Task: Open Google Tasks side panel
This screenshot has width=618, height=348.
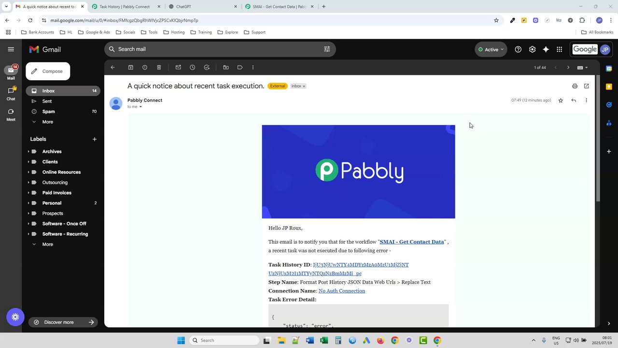Action: [x=609, y=104]
